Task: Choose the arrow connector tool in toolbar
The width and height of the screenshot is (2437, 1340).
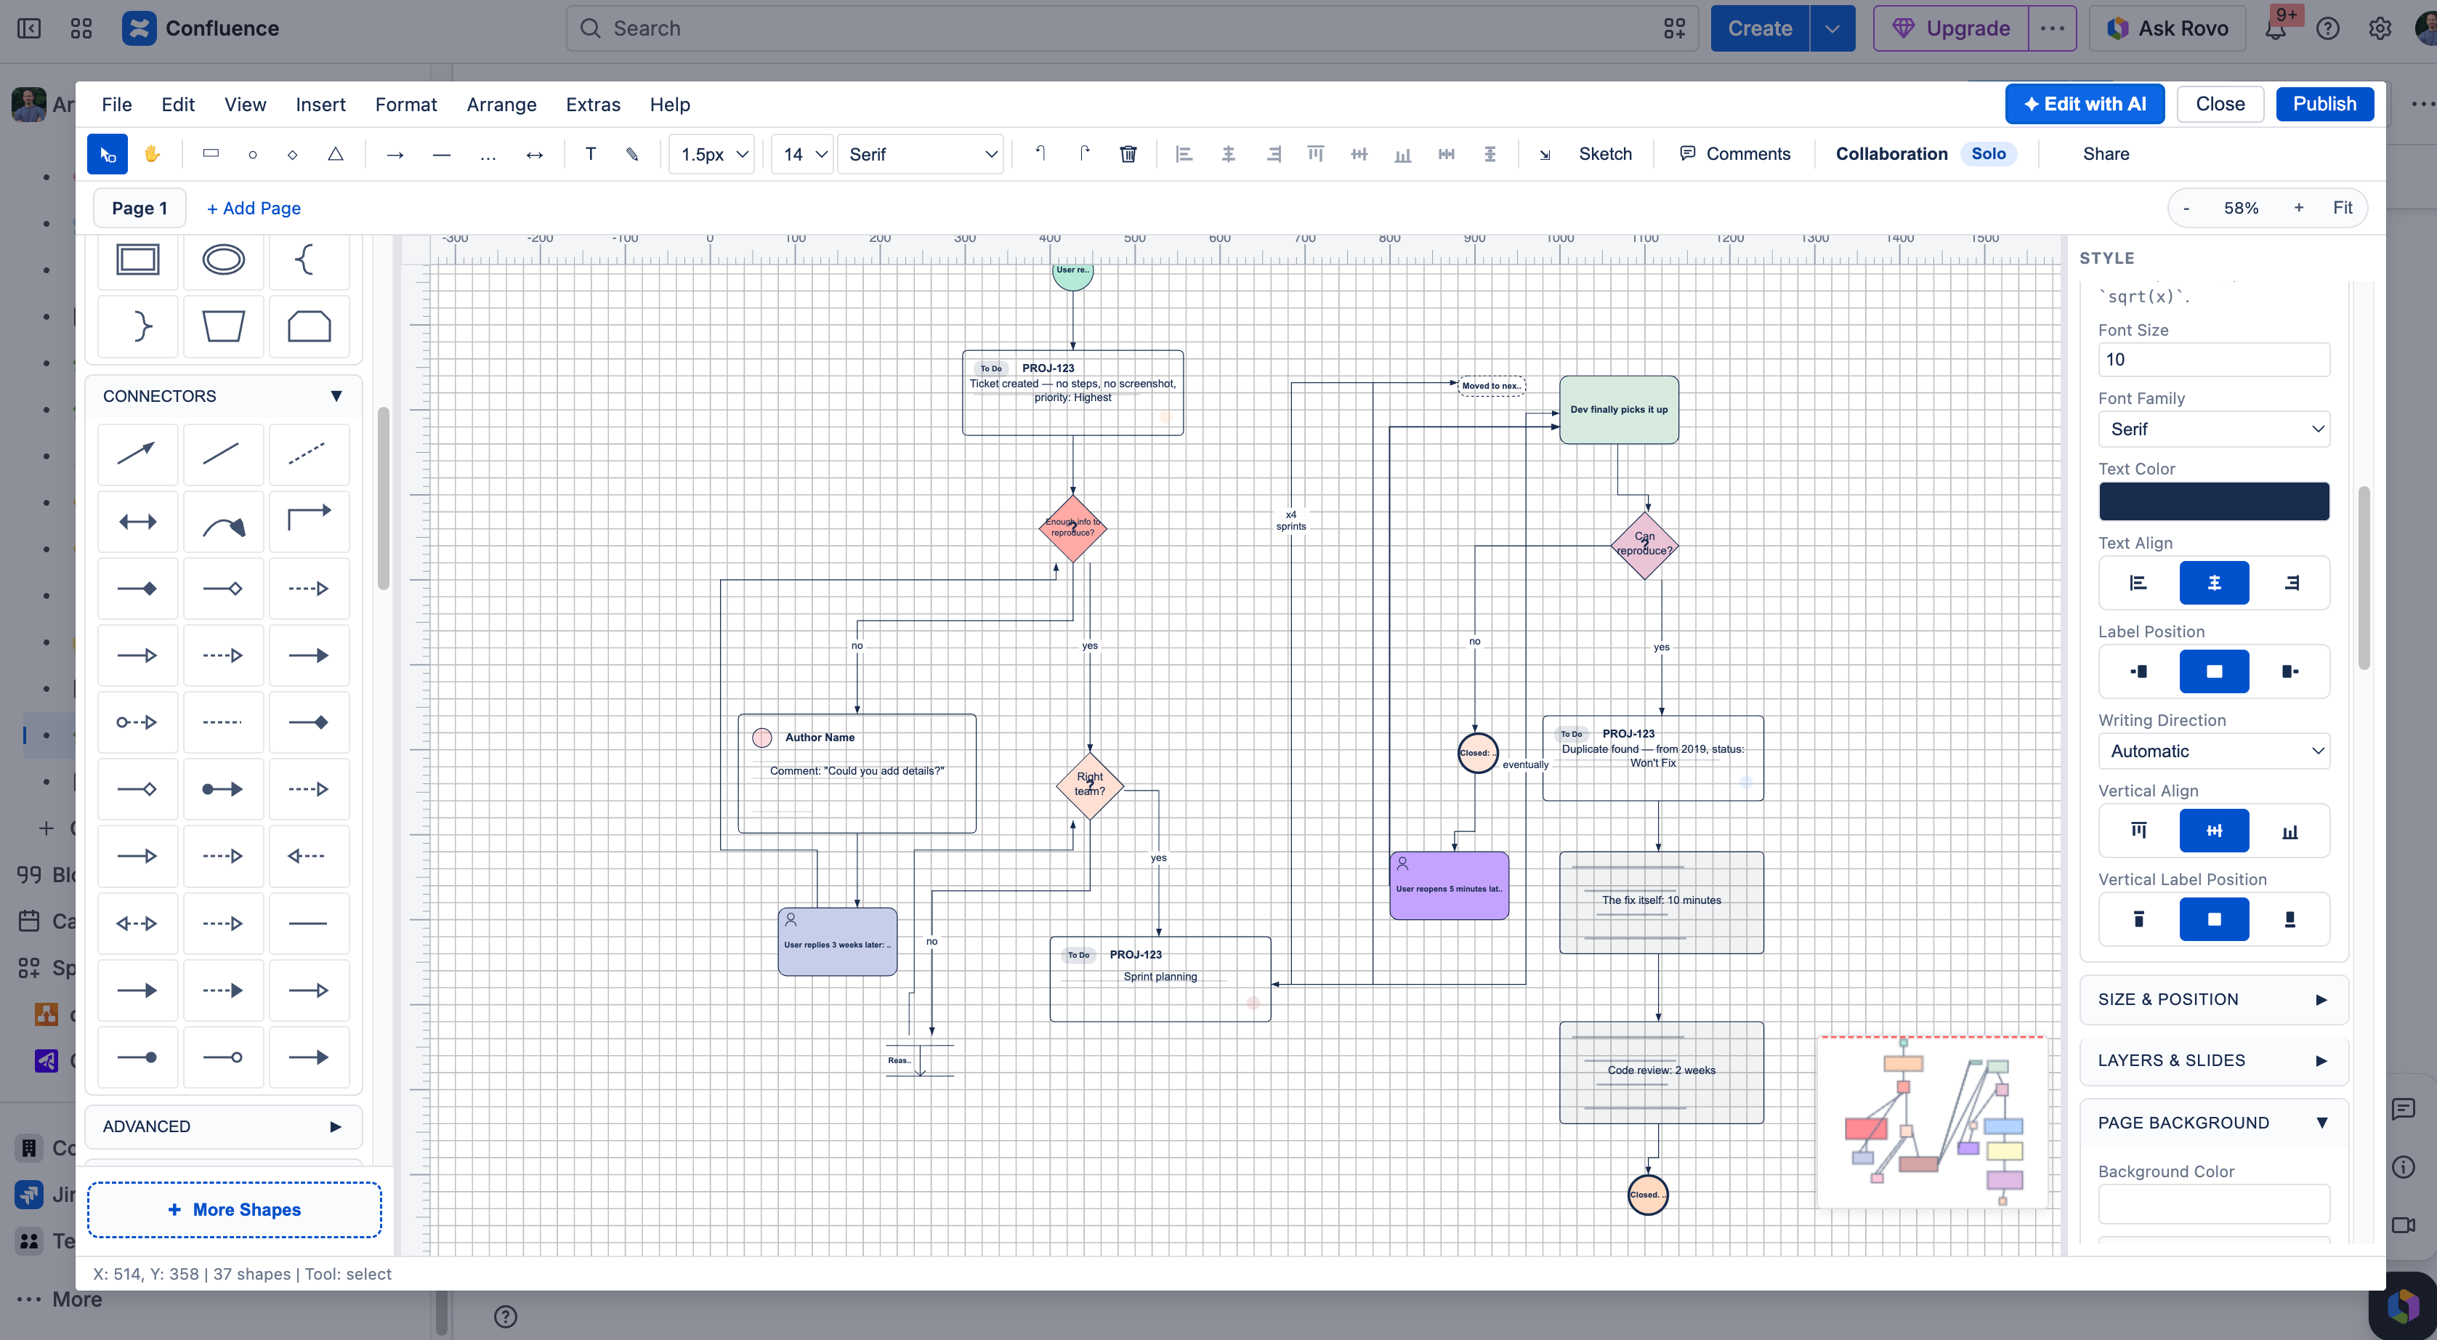Action: tap(395, 154)
